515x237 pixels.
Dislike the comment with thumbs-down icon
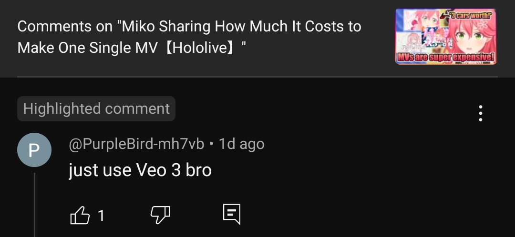(160, 216)
